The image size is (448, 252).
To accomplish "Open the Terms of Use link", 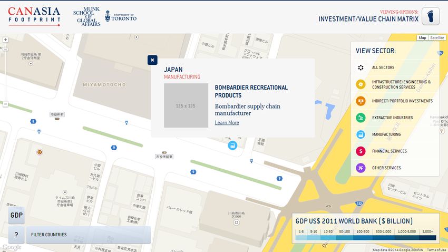I will (436, 250).
